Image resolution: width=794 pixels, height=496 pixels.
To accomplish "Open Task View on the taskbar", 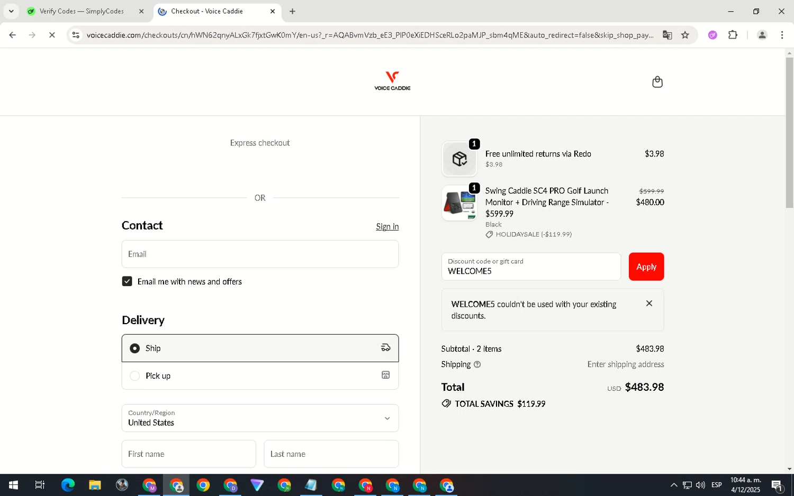I will tap(40, 485).
